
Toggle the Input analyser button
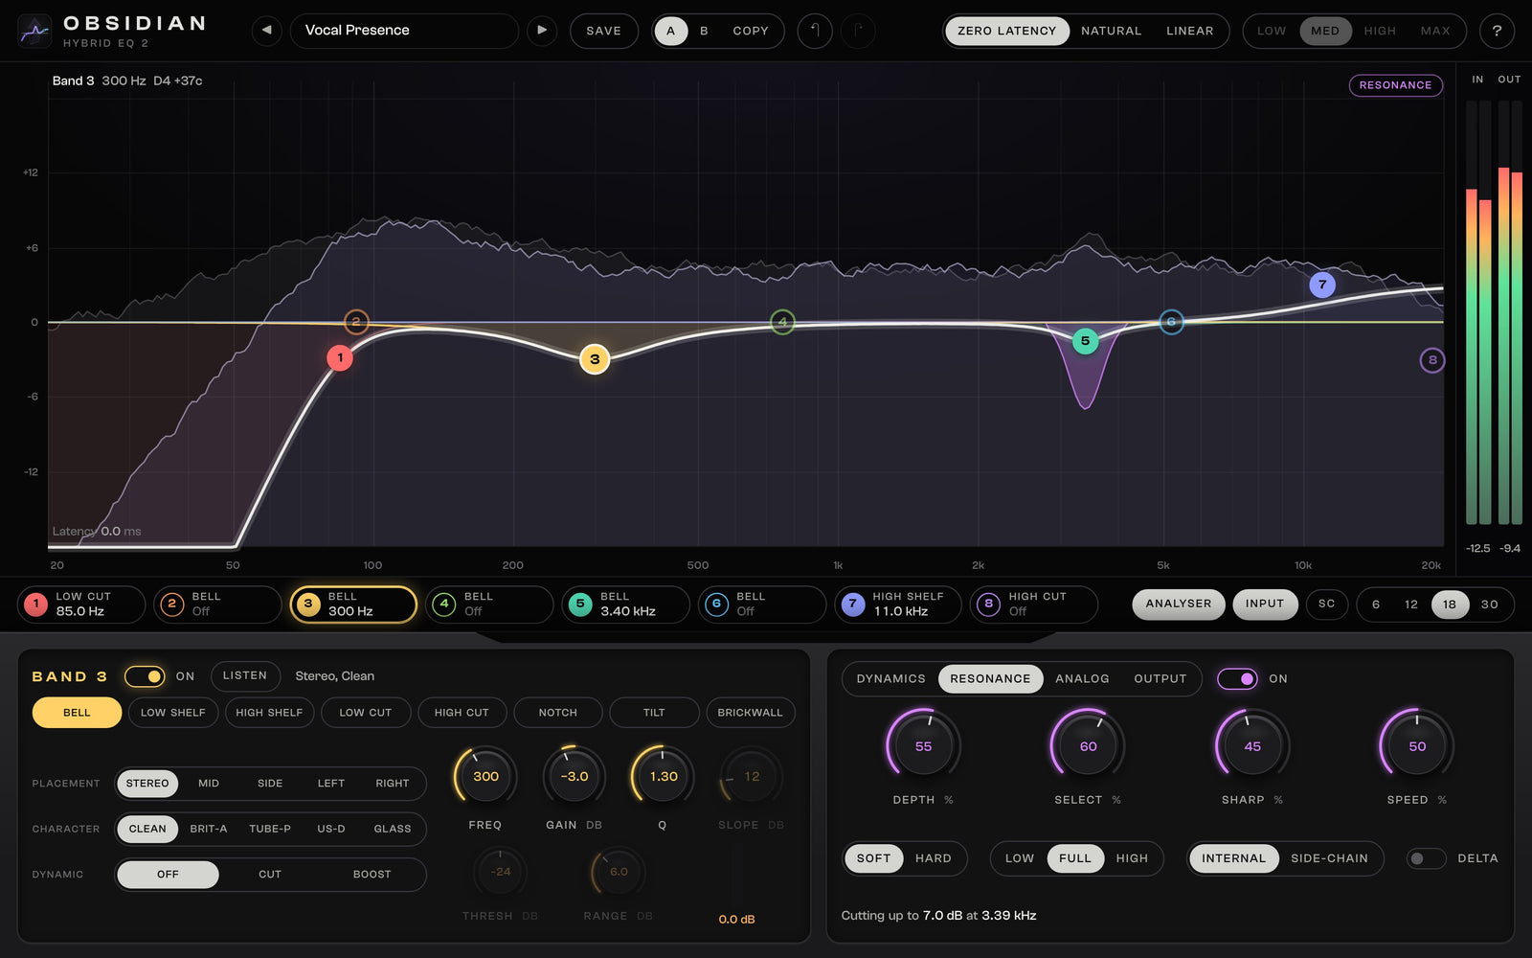1265,604
